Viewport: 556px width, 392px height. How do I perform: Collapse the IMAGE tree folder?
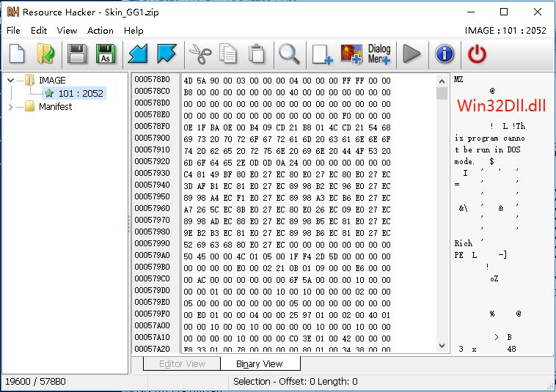point(10,80)
